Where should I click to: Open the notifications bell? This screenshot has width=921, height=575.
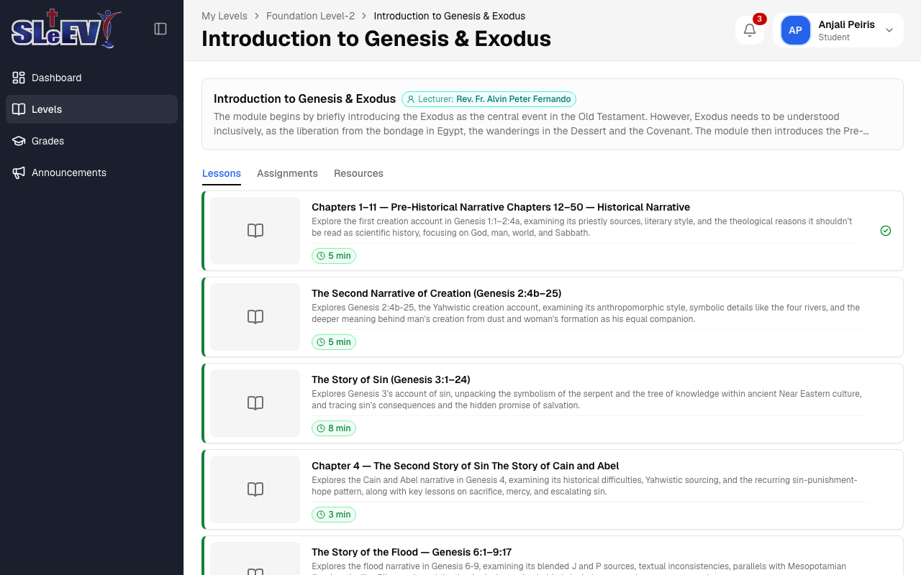750,30
